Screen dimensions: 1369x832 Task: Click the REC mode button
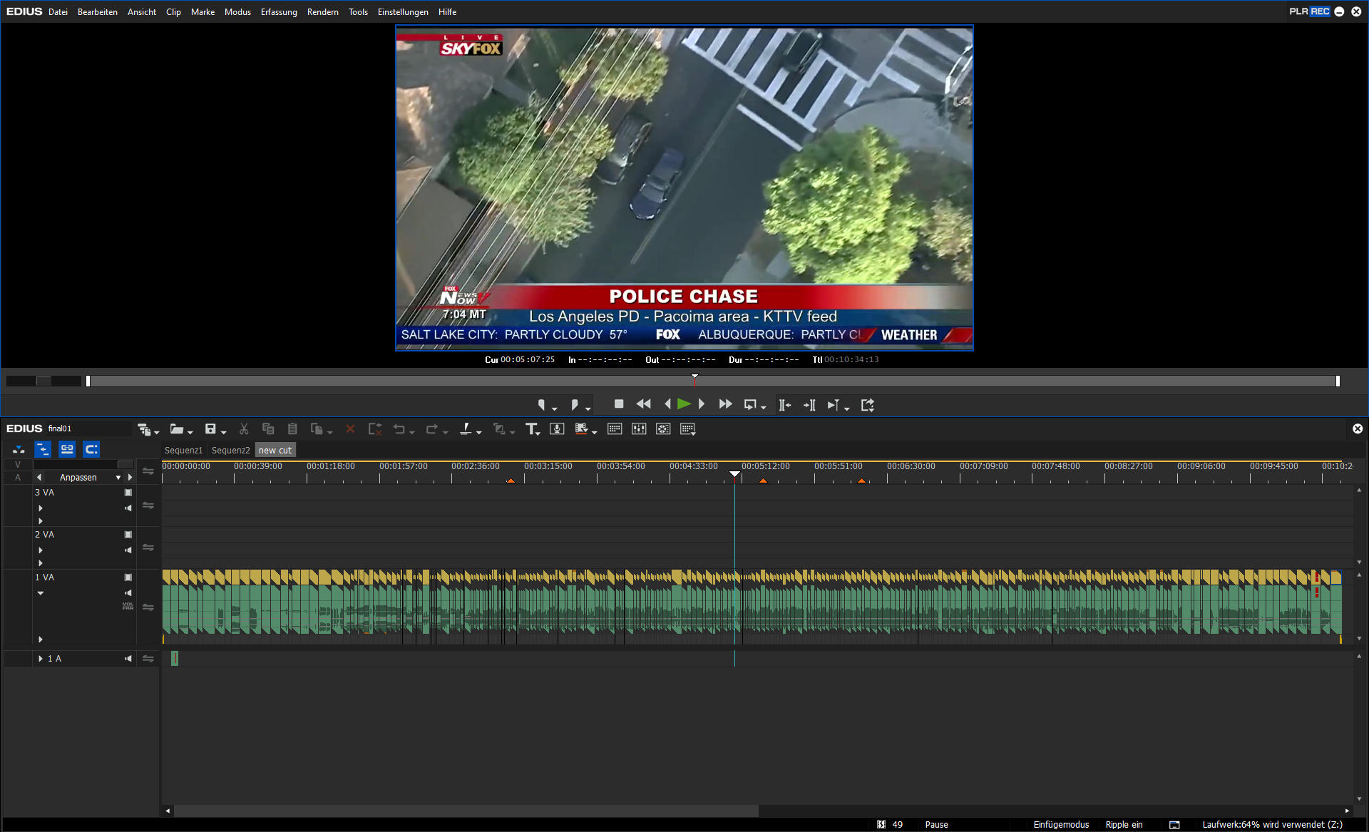pos(1320,11)
